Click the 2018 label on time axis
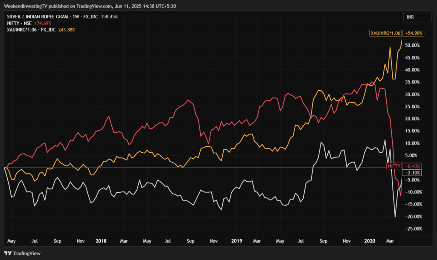Viewport: 437px width, 260px height. 101,241
